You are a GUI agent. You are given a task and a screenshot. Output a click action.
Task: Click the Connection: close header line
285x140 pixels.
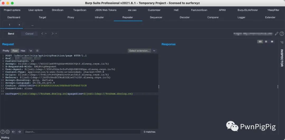[19, 88]
